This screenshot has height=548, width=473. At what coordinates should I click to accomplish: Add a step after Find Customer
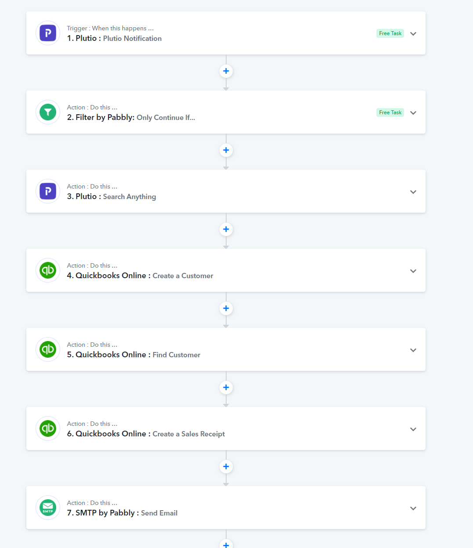(226, 388)
